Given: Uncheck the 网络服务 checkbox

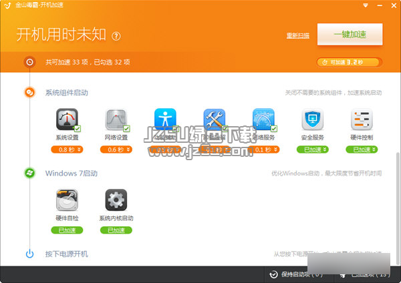Looking at the screenshot, I should 273,128.
